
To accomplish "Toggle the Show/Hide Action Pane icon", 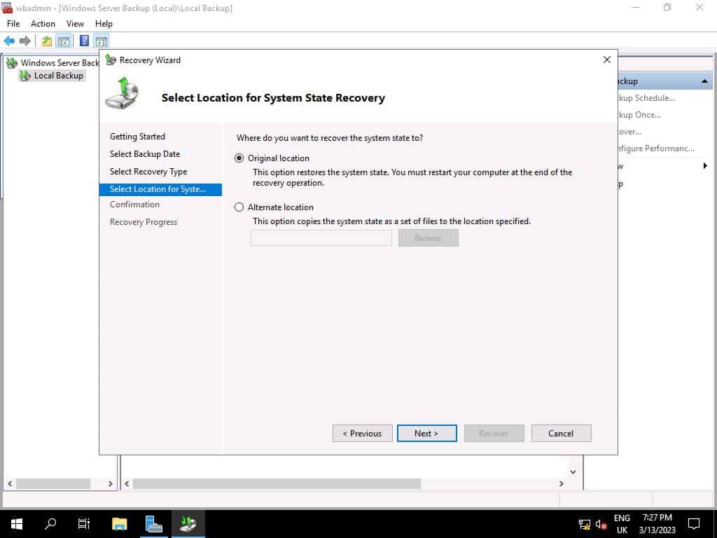I will pyautogui.click(x=101, y=41).
